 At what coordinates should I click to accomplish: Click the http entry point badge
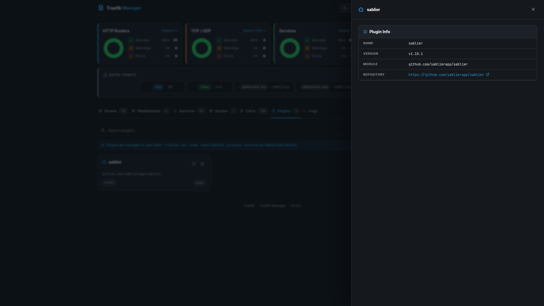[x=158, y=87]
